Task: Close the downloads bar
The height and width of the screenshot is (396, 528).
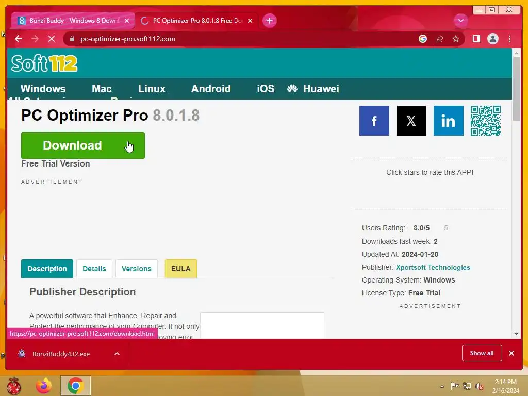Action: [511, 353]
